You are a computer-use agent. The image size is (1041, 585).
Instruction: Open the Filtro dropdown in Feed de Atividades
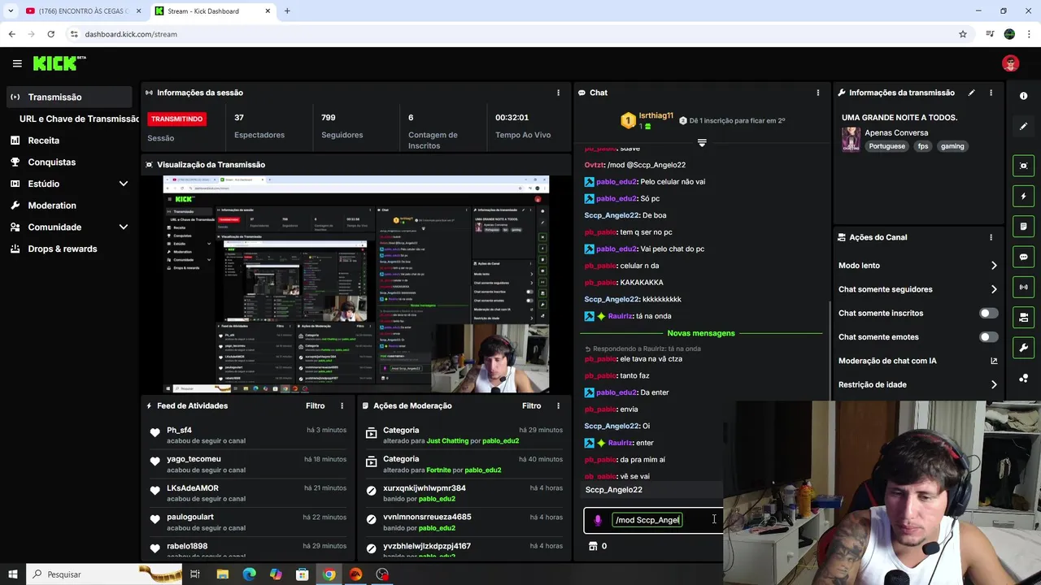point(315,405)
